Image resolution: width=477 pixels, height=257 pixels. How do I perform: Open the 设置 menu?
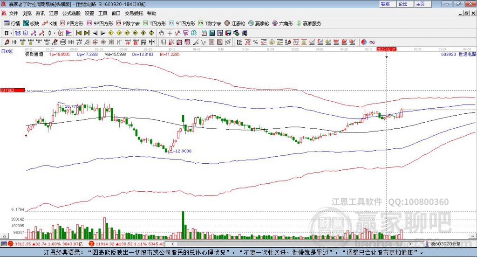(89, 14)
